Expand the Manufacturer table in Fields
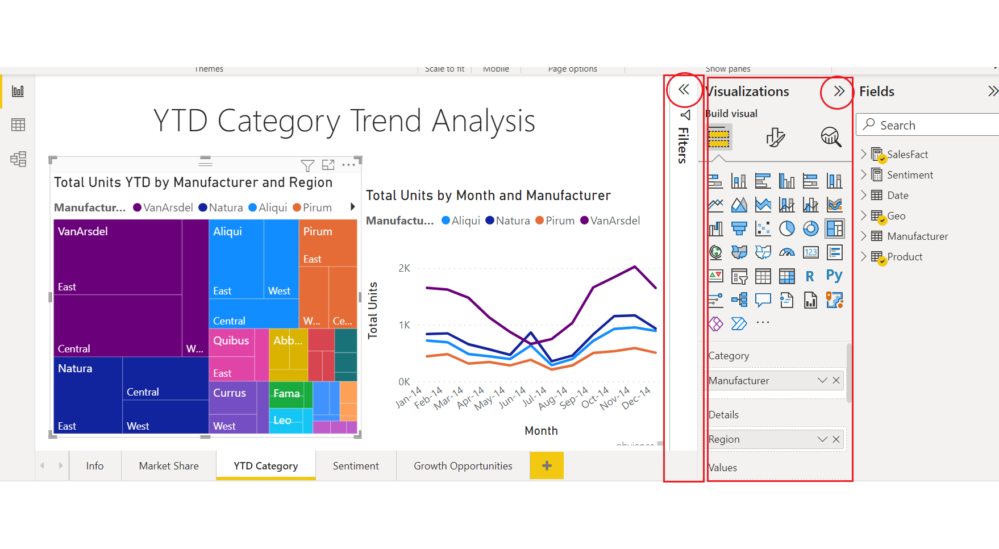 (864, 236)
